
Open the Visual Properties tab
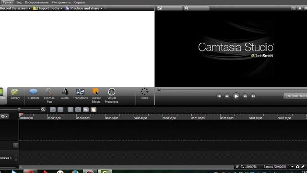[x=111, y=96]
